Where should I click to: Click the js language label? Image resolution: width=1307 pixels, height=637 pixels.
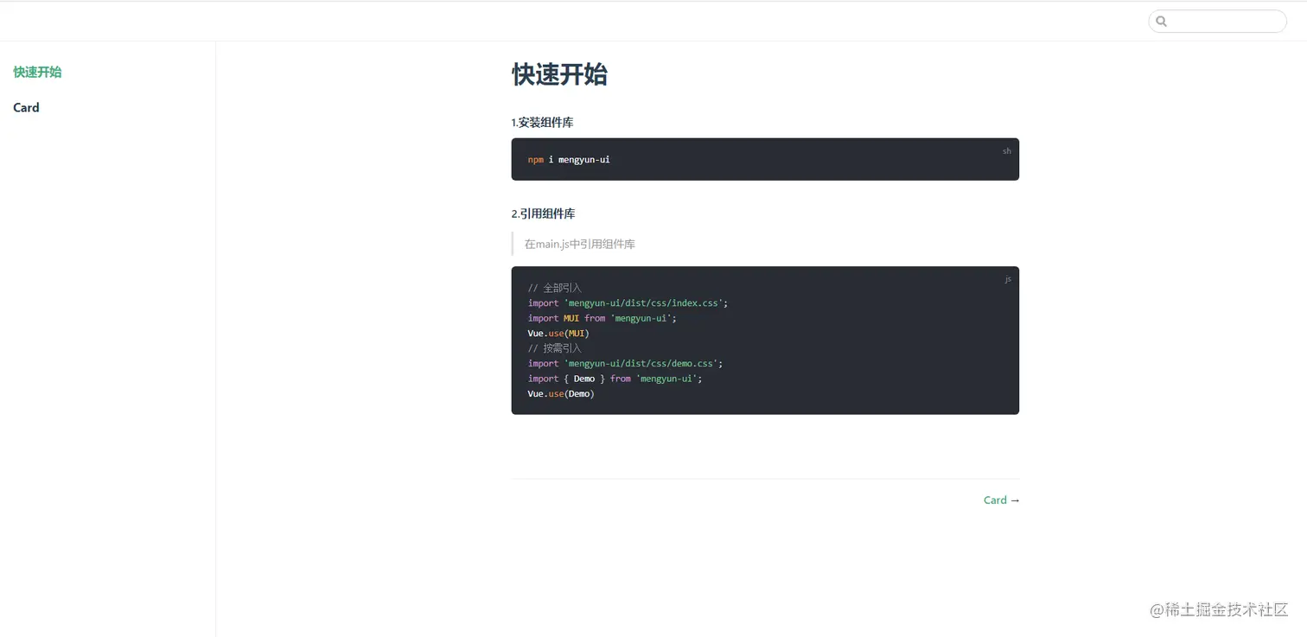coord(1008,279)
